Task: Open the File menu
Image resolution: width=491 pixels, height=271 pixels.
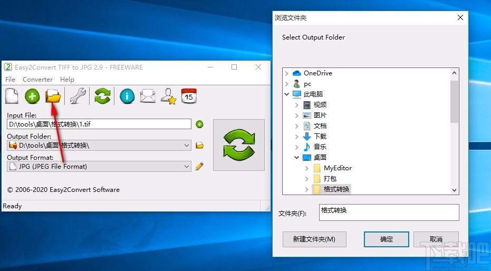Action: [11, 80]
